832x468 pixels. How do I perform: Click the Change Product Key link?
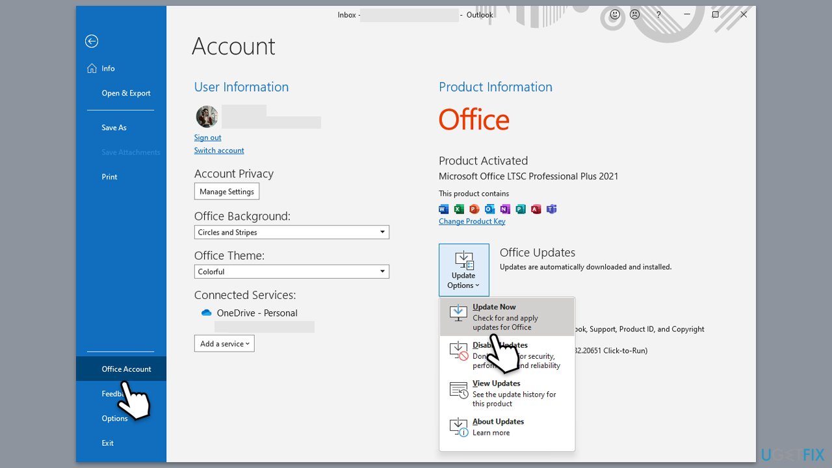pyautogui.click(x=472, y=221)
